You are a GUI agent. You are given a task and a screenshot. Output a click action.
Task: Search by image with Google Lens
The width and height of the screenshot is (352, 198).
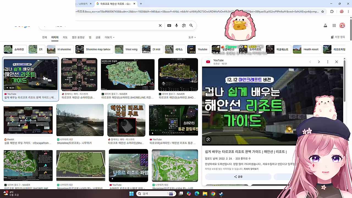(x=184, y=26)
